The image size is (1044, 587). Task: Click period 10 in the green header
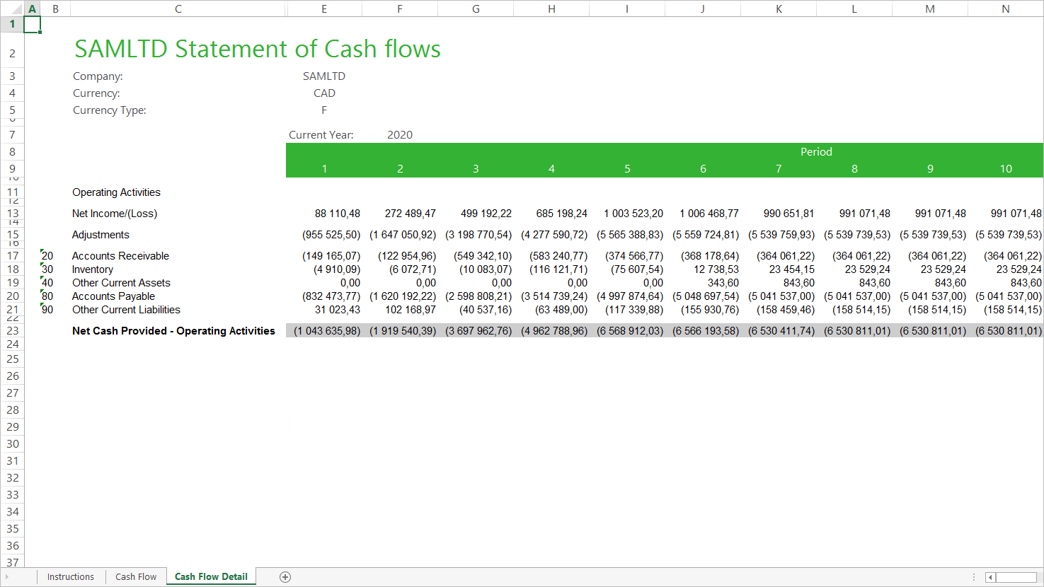click(x=1006, y=169)
